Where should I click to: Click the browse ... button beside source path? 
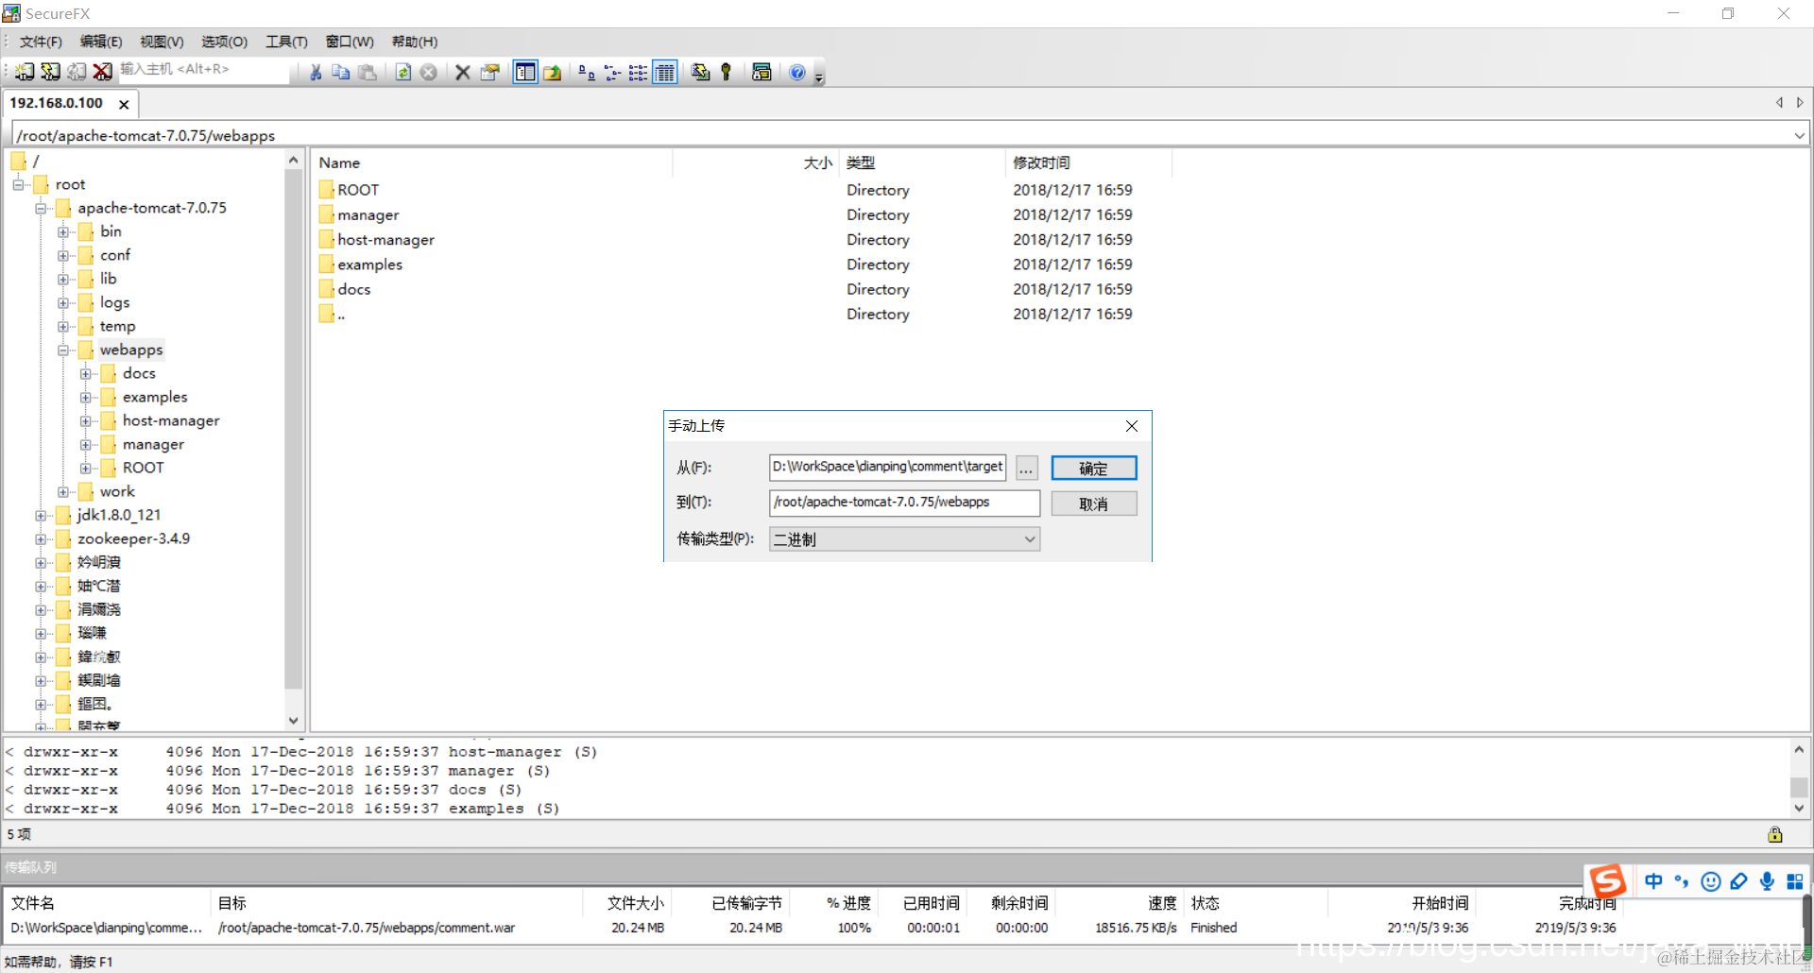tap(1027, 468)
